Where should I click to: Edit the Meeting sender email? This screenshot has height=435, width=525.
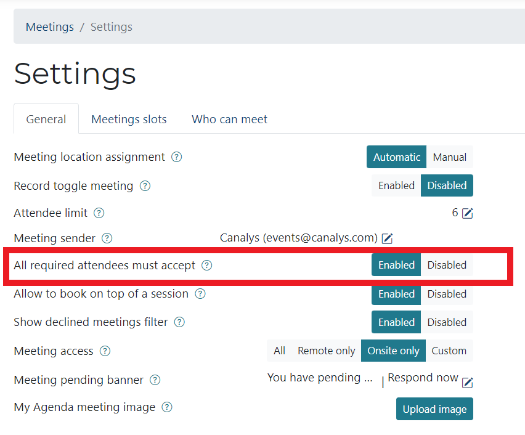[x=387, y=238]
